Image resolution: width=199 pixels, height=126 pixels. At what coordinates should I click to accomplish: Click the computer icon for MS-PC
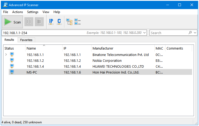12,72
